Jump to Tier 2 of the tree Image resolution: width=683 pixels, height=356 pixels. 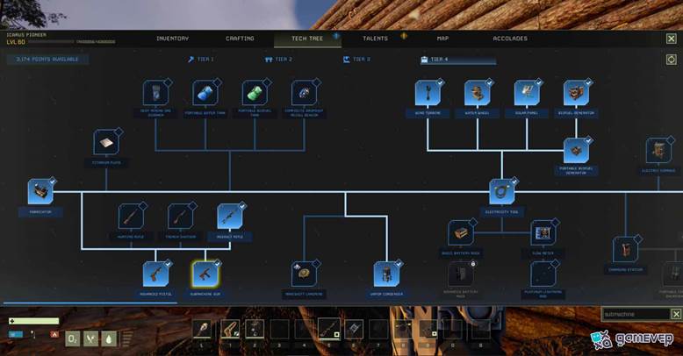279,60
